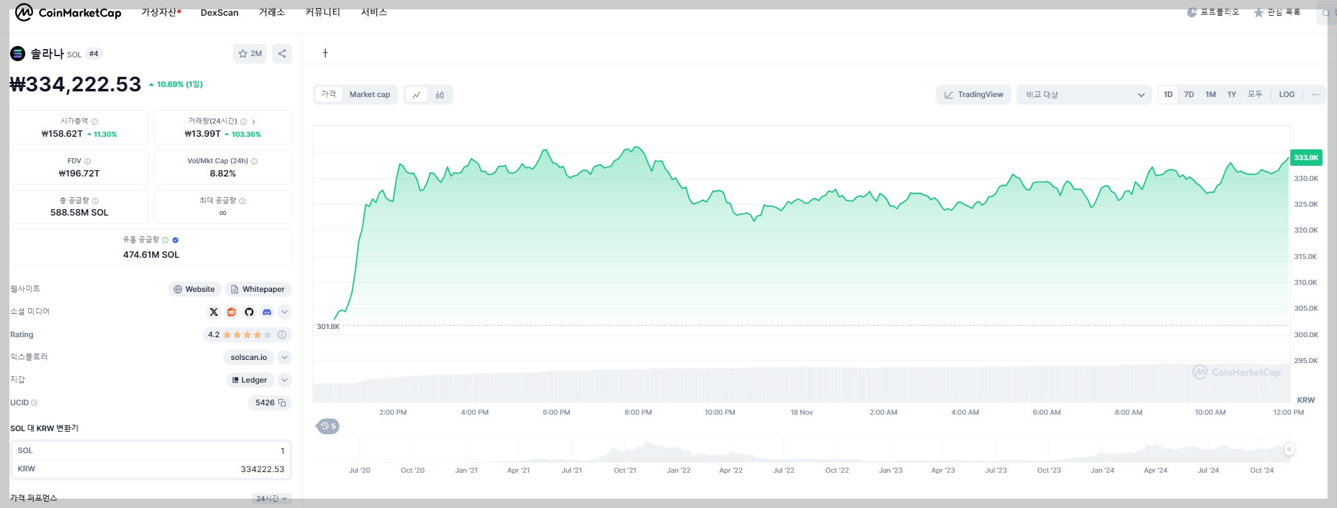1337x508 pixels.
Task: Open the Whitepaper link
Action: click(258, 289)
